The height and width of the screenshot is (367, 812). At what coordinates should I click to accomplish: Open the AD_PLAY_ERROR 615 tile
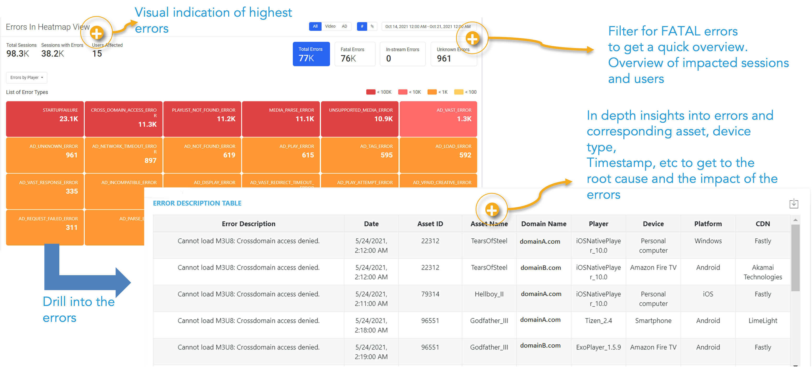point(281,155)
